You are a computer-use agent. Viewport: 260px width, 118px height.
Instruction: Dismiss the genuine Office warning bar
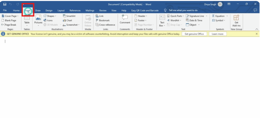(256, 34)
